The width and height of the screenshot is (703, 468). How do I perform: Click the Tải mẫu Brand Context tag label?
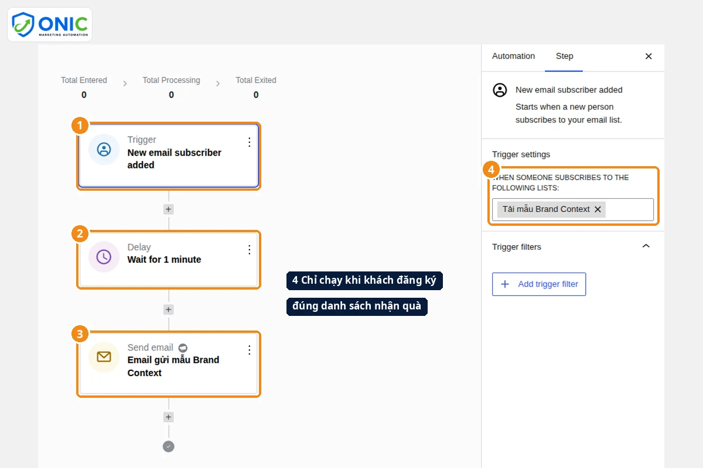coord(546,209)
